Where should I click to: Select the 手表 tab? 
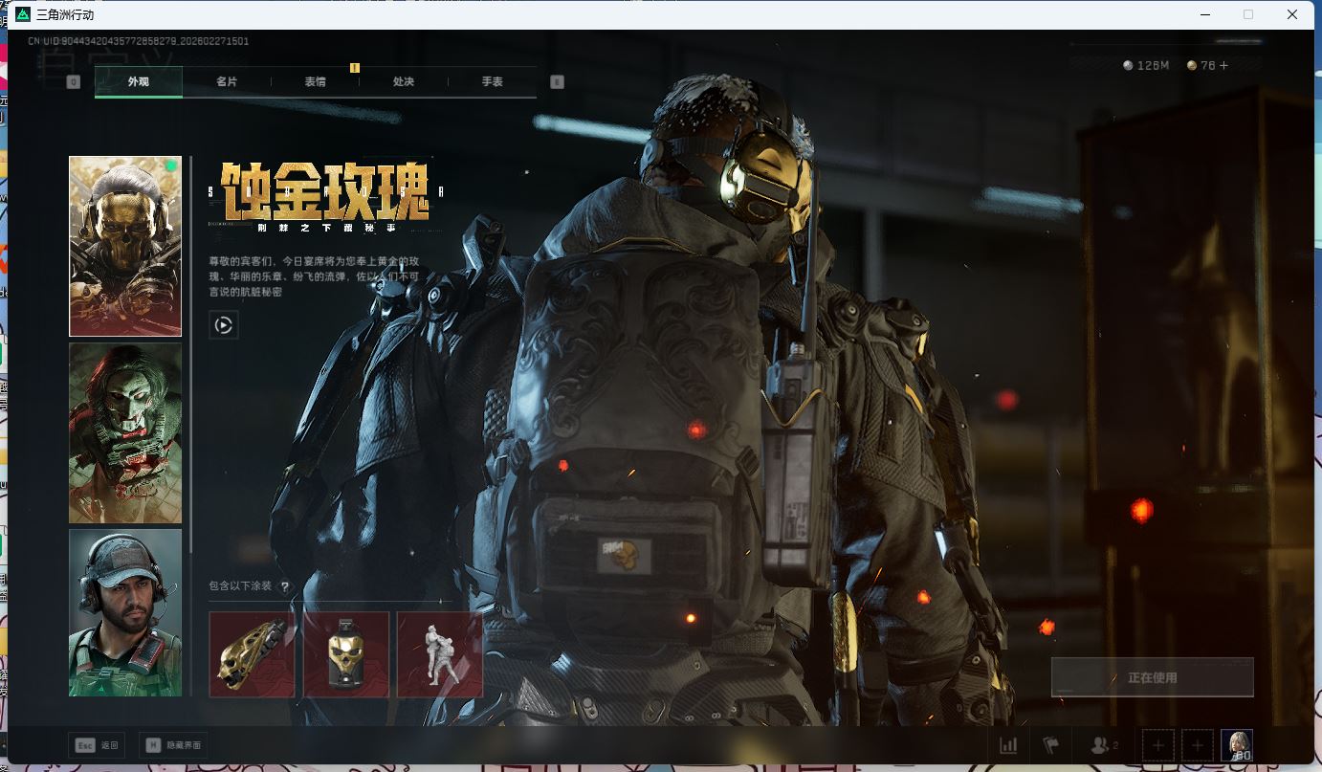[x=492, y=82]
